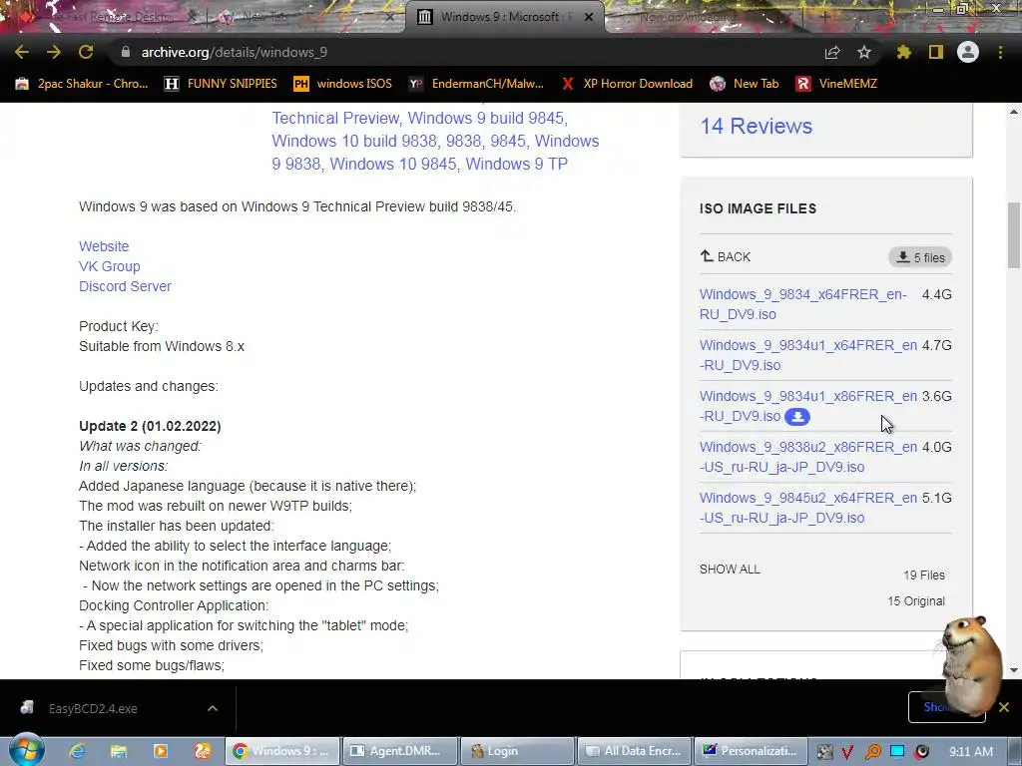The width and height of the screenshot is (1022, 766).
Task: Open the downloaded EasyBCD2.4.exe file
Action: (x=91, y=708)
